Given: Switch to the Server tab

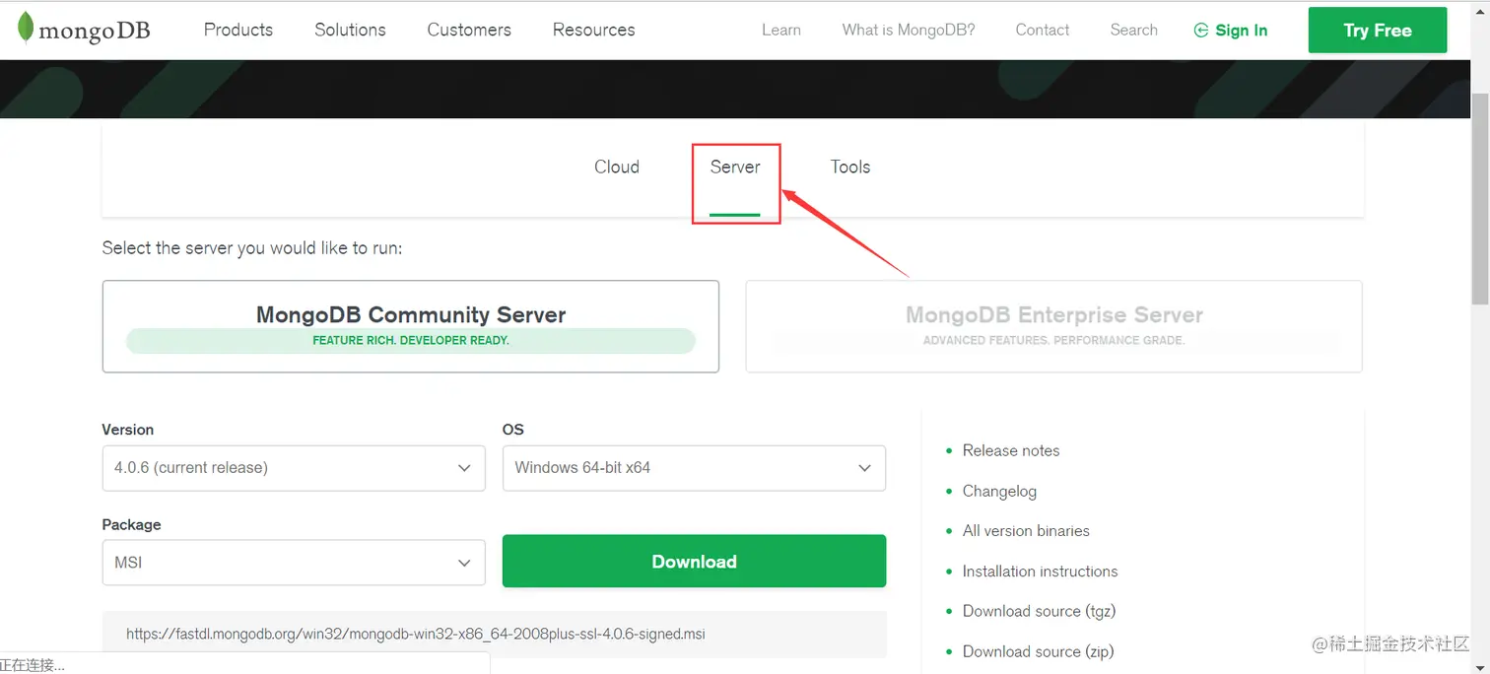Looking at the screenshot, I should click(735, 167).
